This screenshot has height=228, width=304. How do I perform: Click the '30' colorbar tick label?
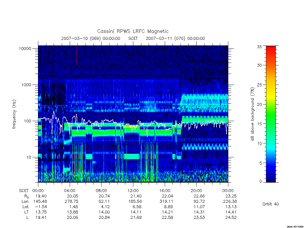click(x=259, y=65)
